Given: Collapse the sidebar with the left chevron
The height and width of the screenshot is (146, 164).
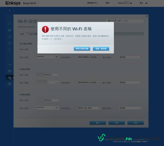Looking at the screenshot, I should pos(10,11).
